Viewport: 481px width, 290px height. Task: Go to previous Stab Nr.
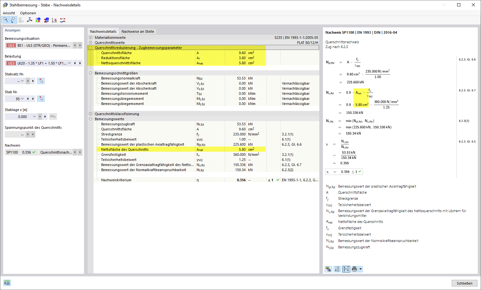(x=28, y=99)
